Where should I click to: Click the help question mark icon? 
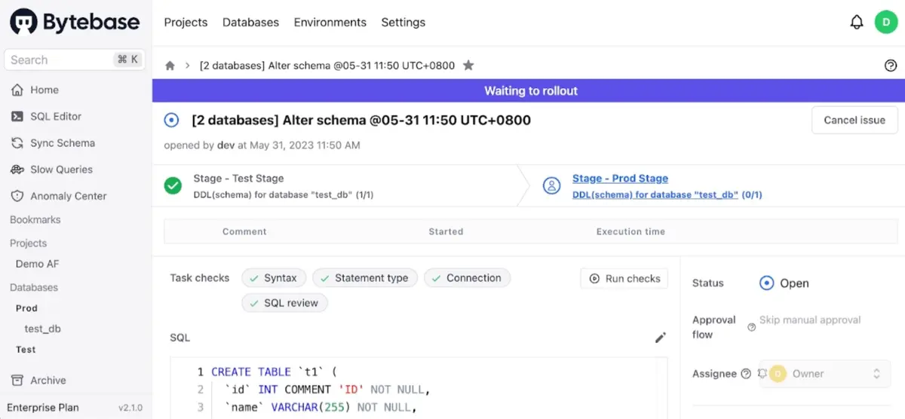coord(891,66)
